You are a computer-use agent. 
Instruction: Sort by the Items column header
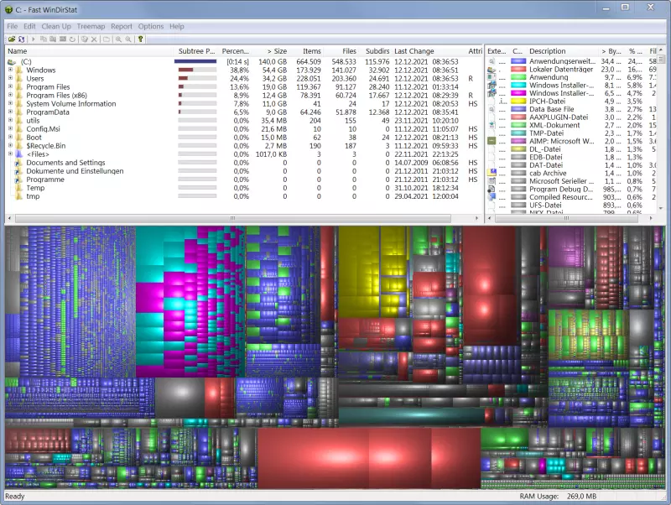point(307,51)
